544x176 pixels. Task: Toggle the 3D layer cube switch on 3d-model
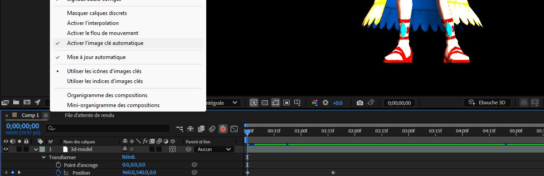tap(172, 149)
